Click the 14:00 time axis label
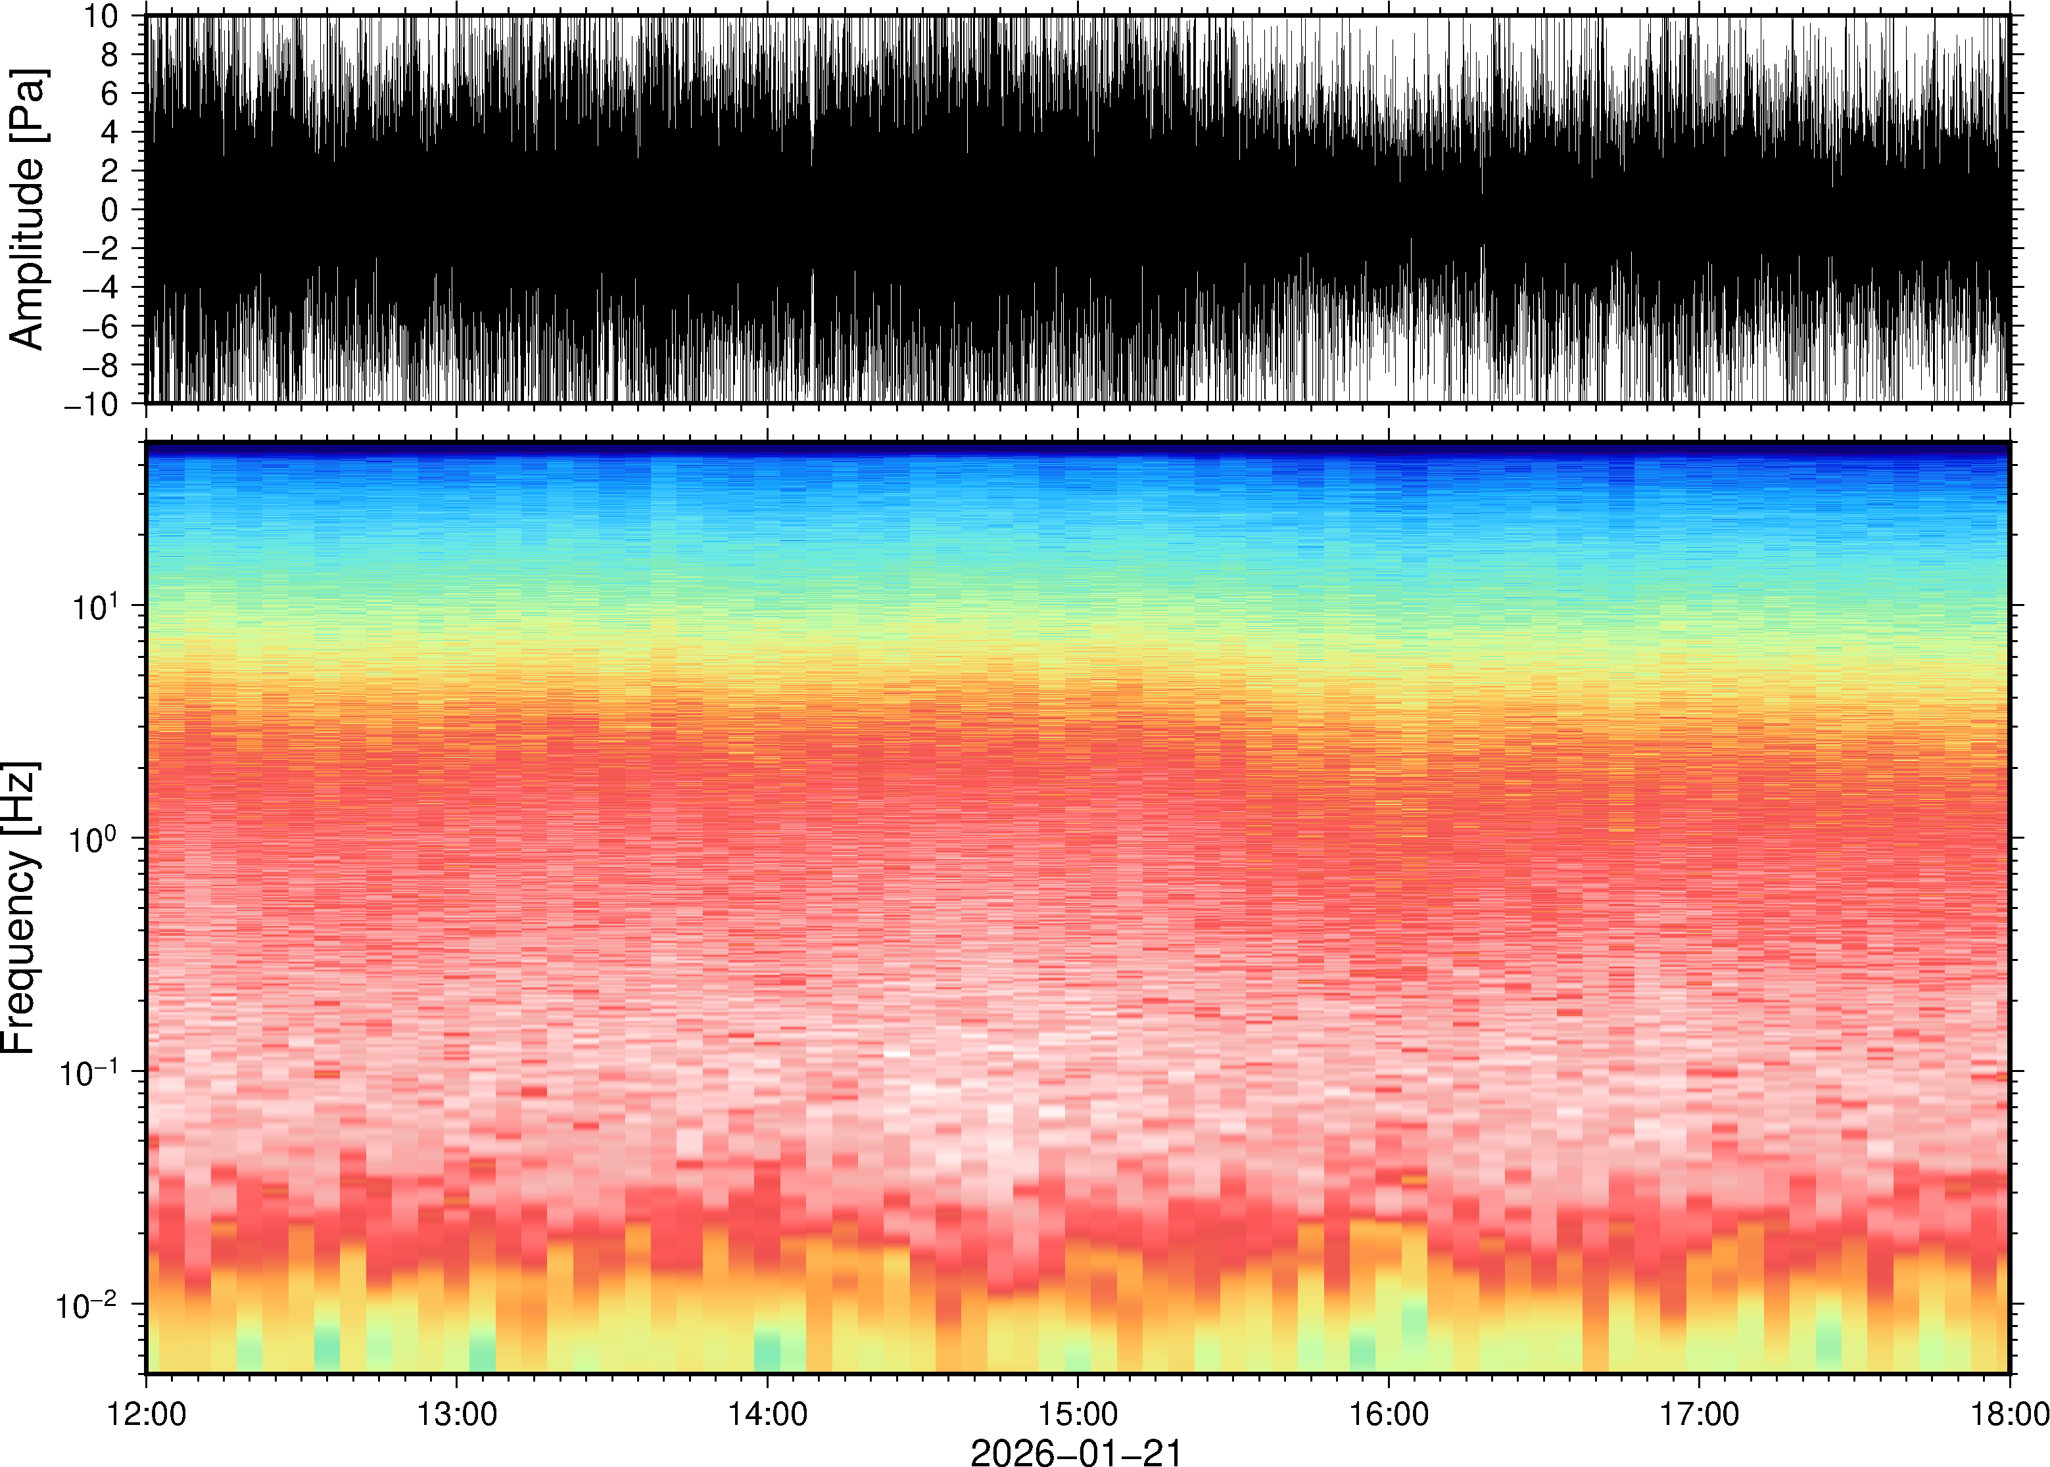 (x=767, y=1414)
